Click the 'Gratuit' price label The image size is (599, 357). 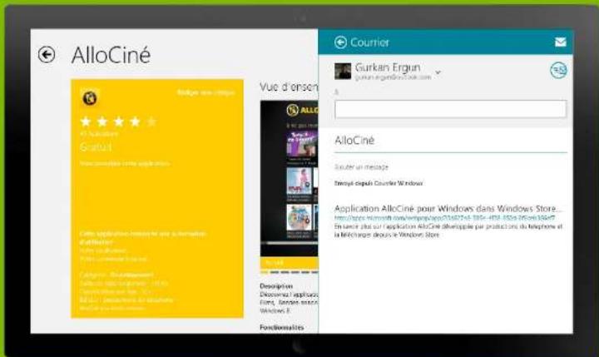pos(96,146)
